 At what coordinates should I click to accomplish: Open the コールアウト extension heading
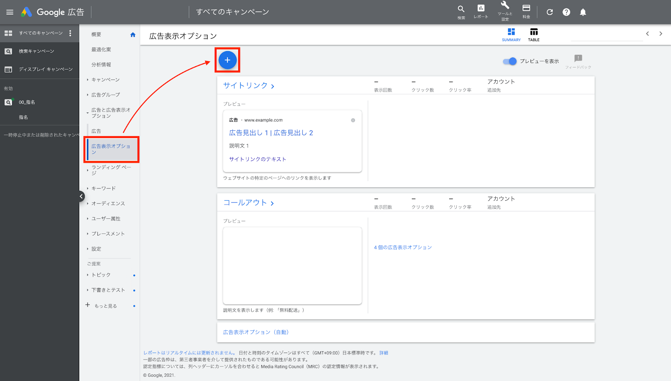coord(248,202)
